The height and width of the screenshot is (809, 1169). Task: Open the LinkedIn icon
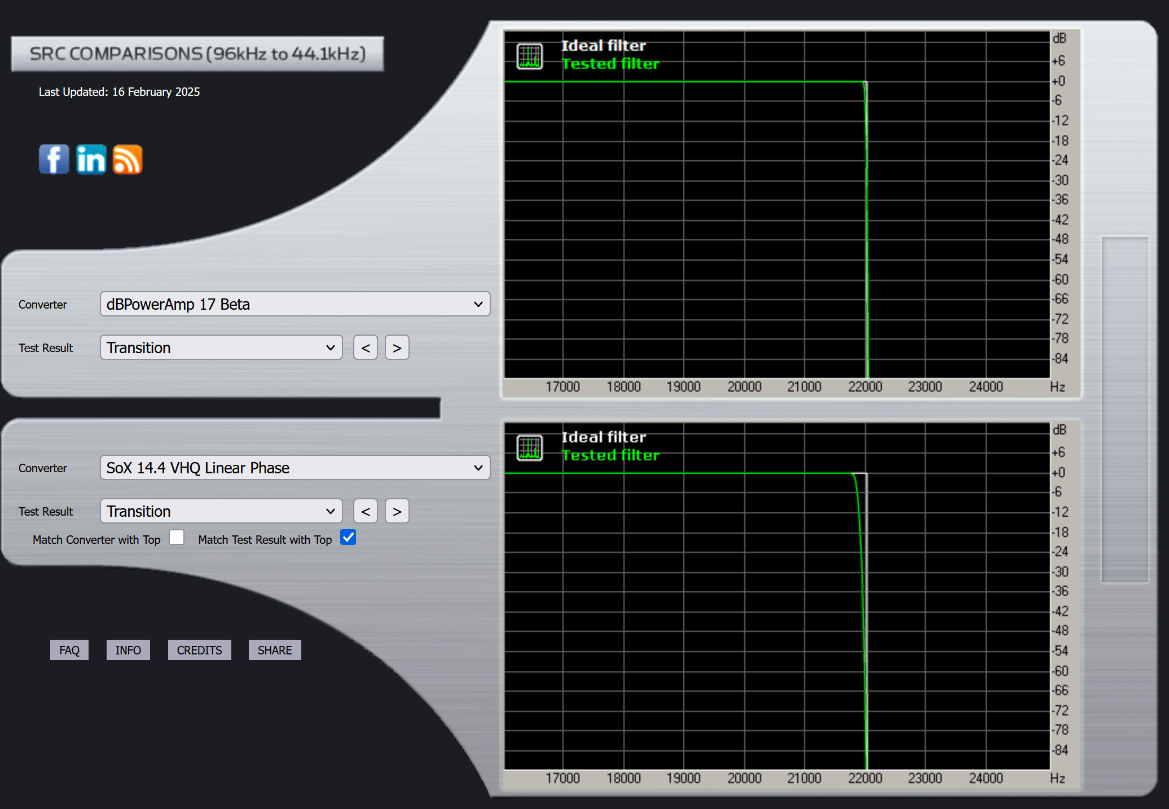(x=91, y=159)
